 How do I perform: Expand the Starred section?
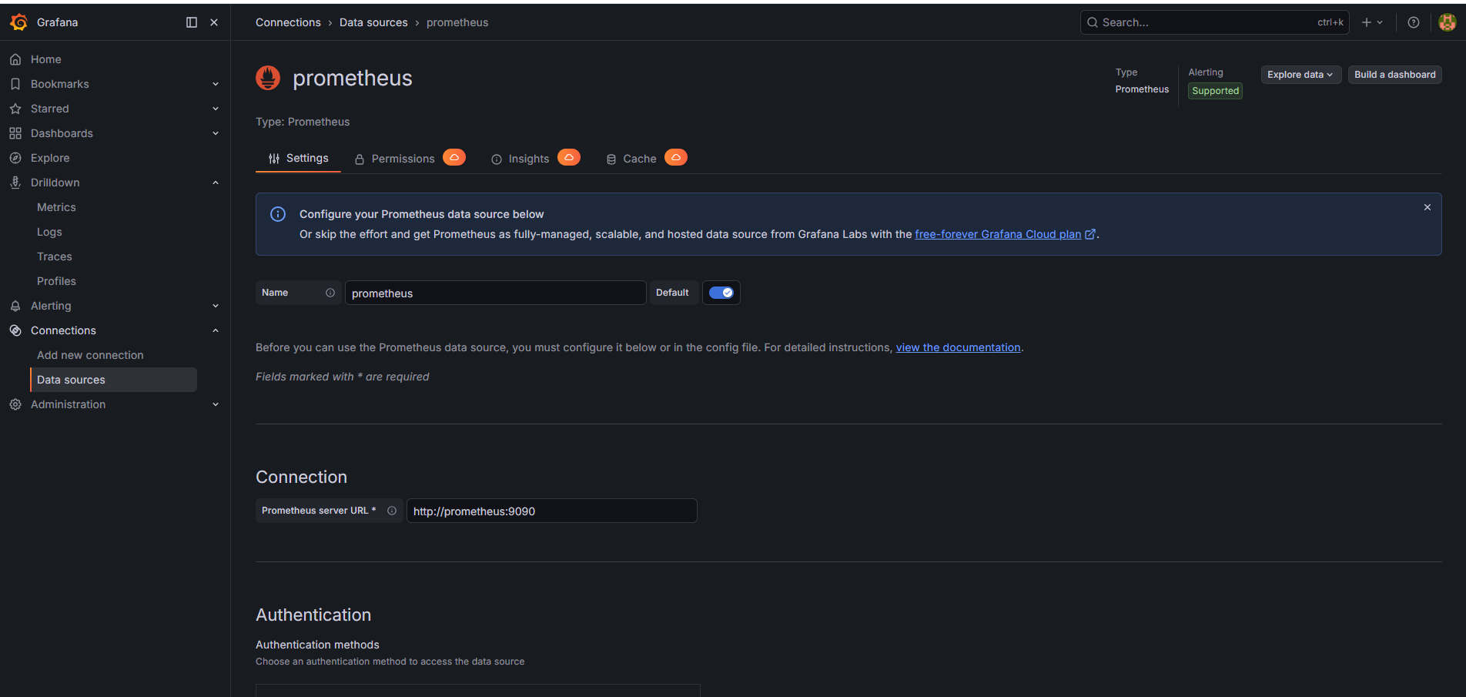tap(216, 109)
